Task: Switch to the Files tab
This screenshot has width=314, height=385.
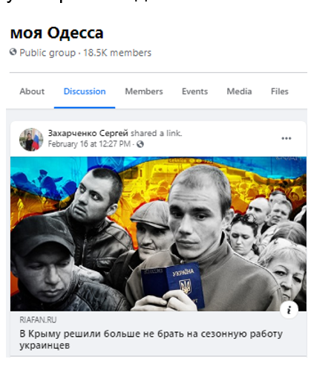Action: (280, 91)
